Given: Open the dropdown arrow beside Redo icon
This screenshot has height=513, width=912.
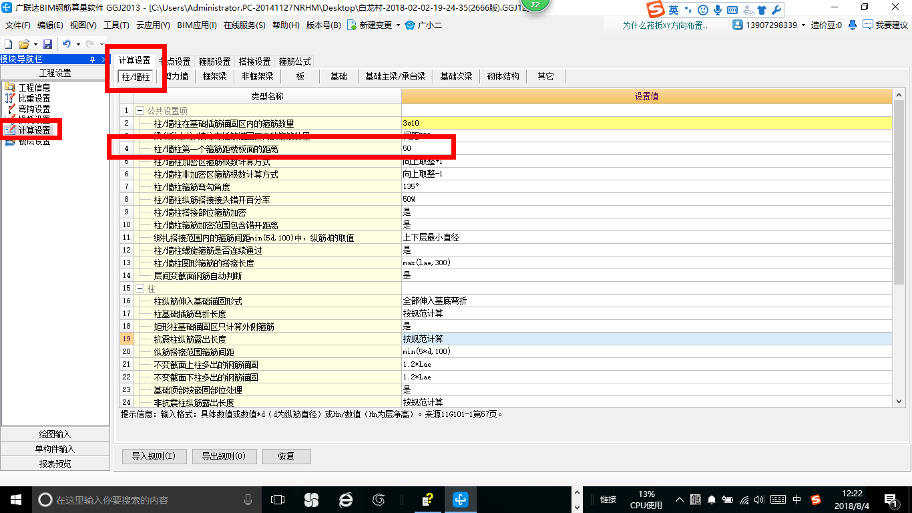Looking at the screenshot, I should point(101,44).
